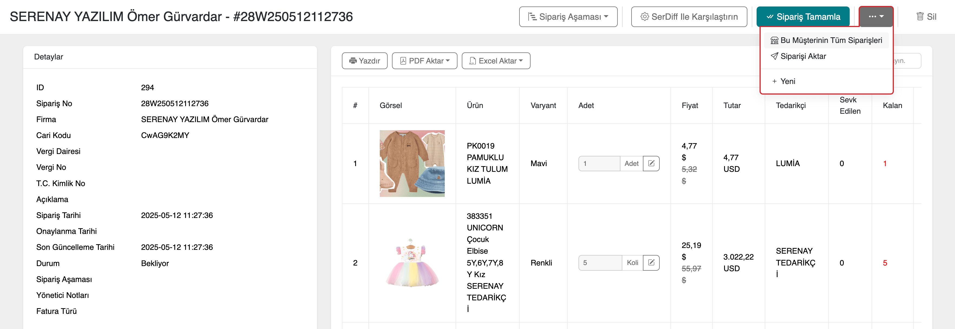Click the printer icon on the Yazdır button

coord(353,61)
